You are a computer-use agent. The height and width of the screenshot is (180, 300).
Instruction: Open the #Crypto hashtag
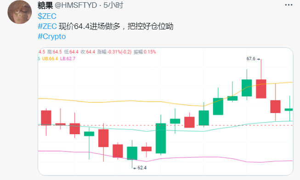click(x=51, y=36)
